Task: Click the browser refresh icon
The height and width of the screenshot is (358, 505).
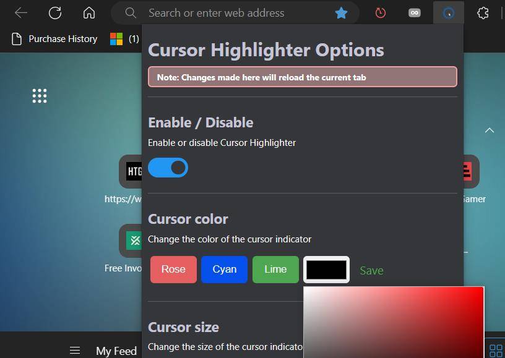Action: (55, 12)
